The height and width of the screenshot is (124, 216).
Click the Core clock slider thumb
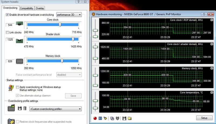(60, 25)
